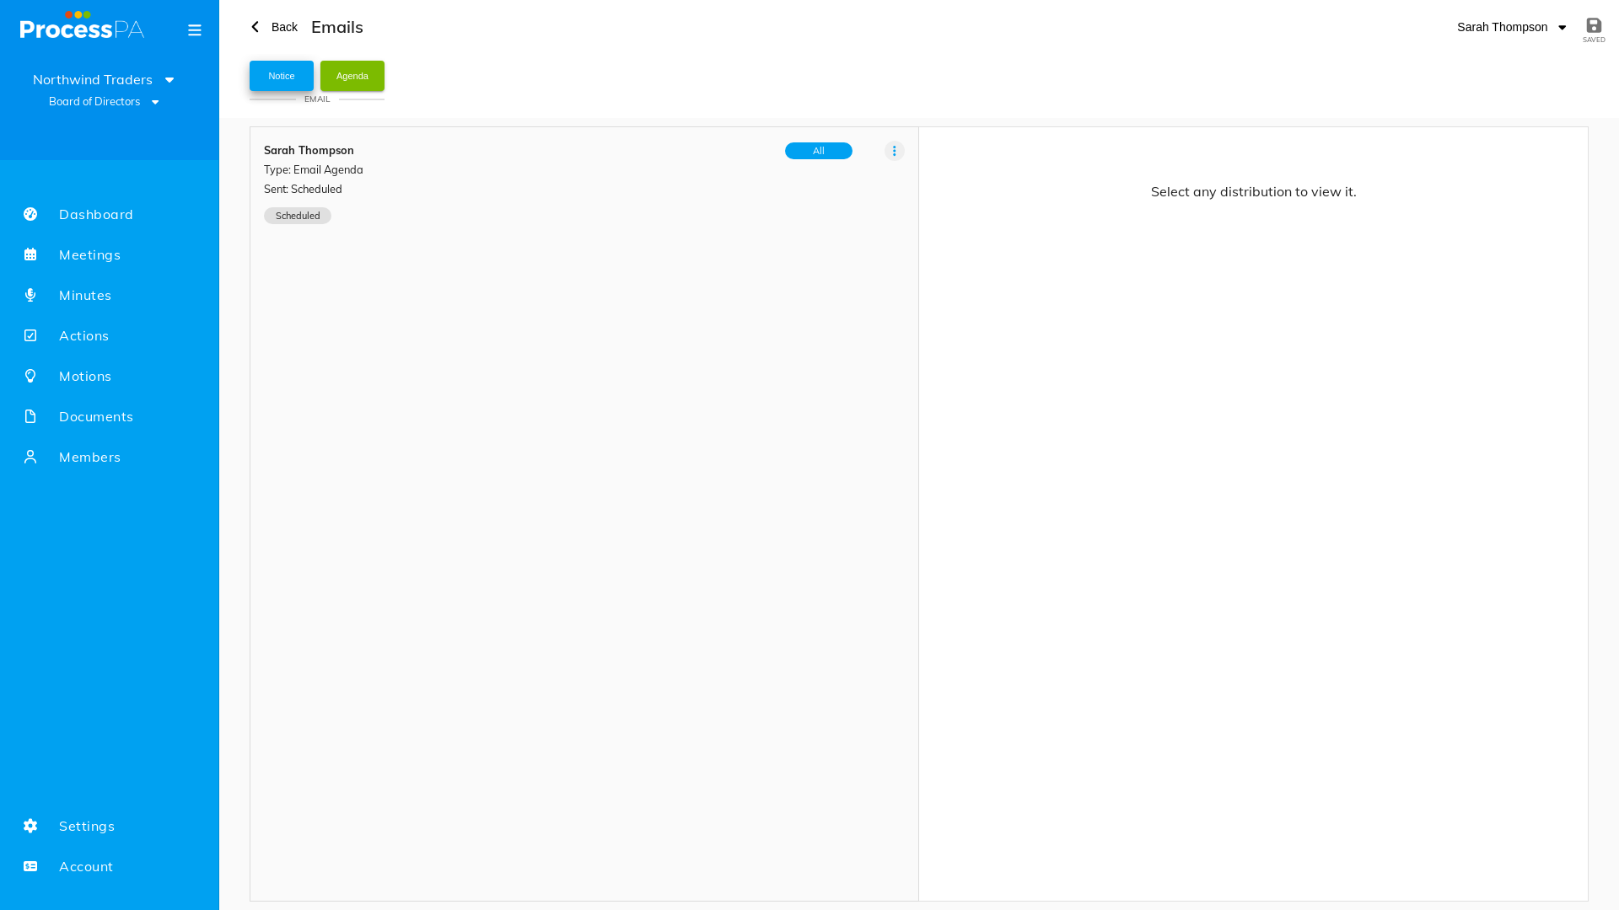Go Back using the arrow link
Viewport: 1619px width, 910px height.
pos(274,27)
